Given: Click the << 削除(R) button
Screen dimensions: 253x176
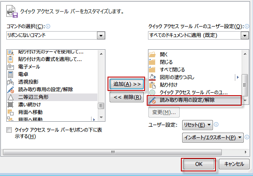Looking at the screenshot, I should tap(126, 97).
